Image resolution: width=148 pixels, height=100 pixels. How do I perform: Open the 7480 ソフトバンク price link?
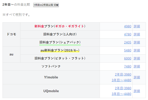point(128,67)
